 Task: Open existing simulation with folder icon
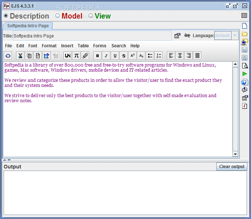click(244, 34)
